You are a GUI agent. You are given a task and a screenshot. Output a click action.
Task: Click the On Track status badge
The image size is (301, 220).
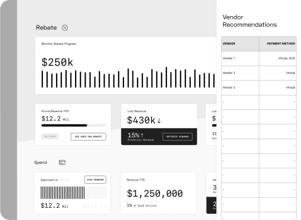pyautogui.click(x=50, y=137)
